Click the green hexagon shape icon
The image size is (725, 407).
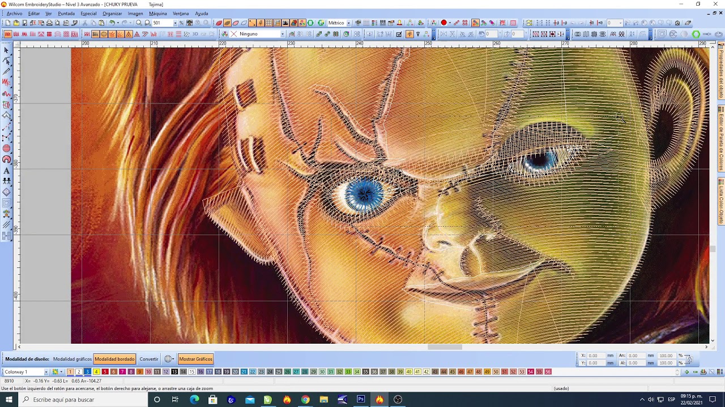pos(696,34)
